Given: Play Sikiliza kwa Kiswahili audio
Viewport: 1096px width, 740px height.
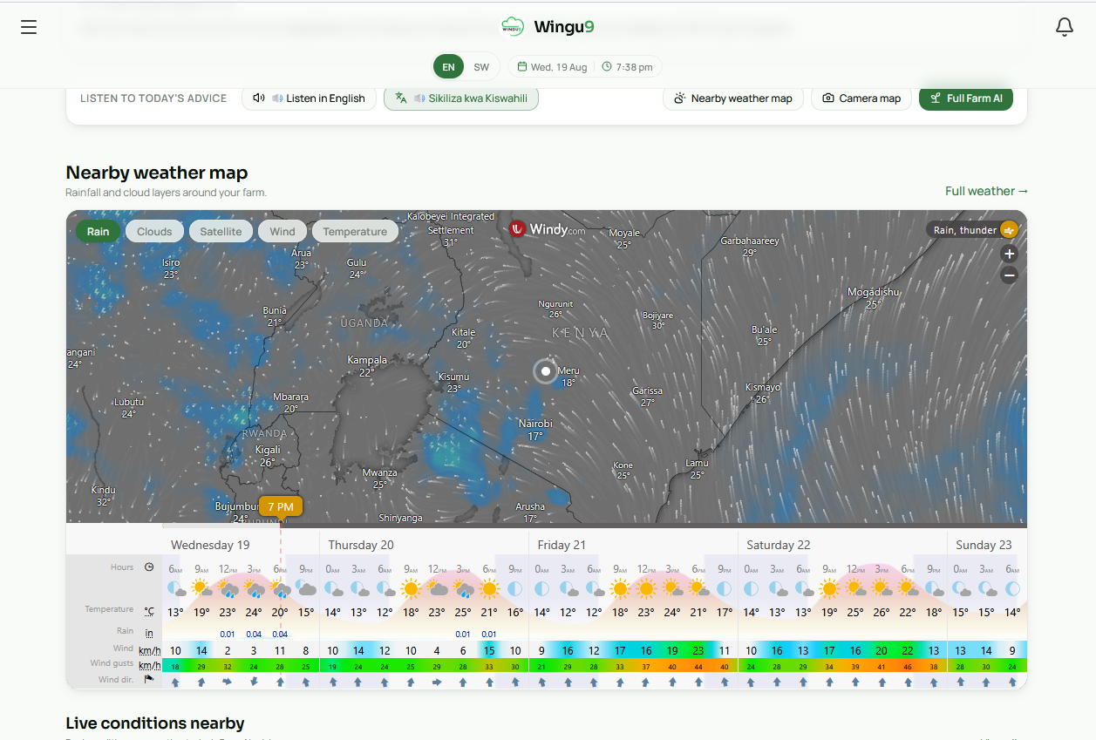Looking at the screenshot, I should click(x=461, y=98).
